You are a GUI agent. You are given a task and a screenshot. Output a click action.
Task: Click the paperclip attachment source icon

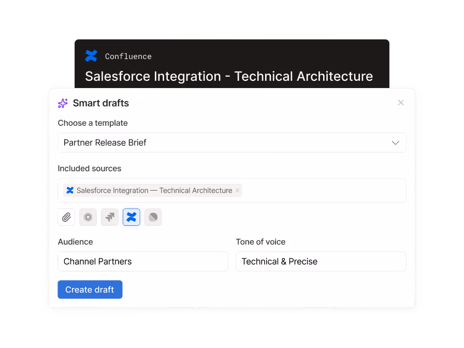point(66,217)
